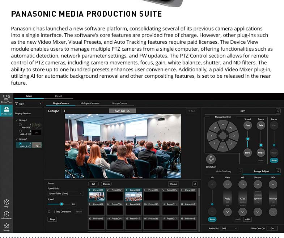Click the preset Speed slider handle
The width and height of the screenshot is (284, 238).
point(62,204)
